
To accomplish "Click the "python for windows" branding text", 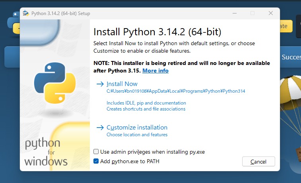I will point(46,152).
